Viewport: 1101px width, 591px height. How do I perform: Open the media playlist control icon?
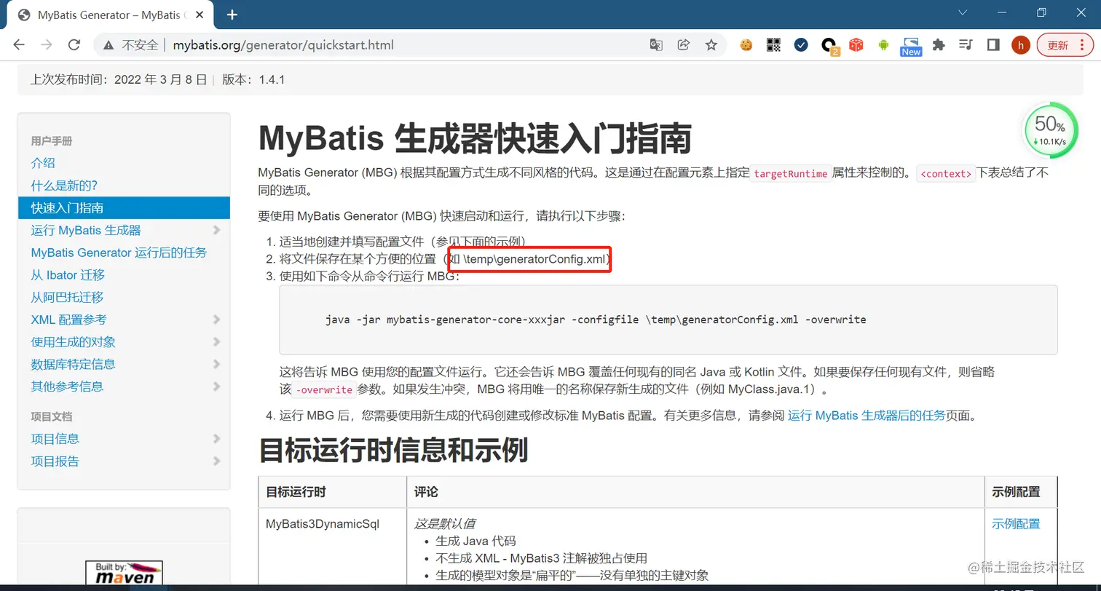(966, 44)
